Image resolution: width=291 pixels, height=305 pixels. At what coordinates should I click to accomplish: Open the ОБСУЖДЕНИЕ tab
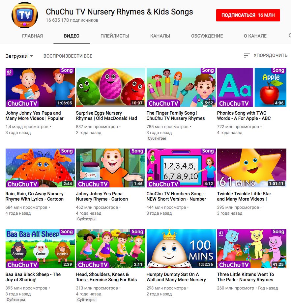point(207,36)
